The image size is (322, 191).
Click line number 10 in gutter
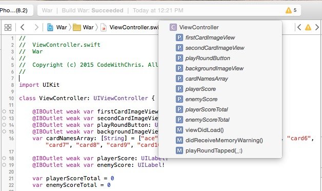(11, 98)
